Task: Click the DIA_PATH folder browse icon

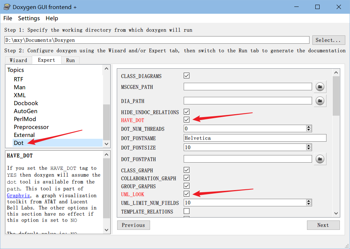Action: [x=320, y=101]
